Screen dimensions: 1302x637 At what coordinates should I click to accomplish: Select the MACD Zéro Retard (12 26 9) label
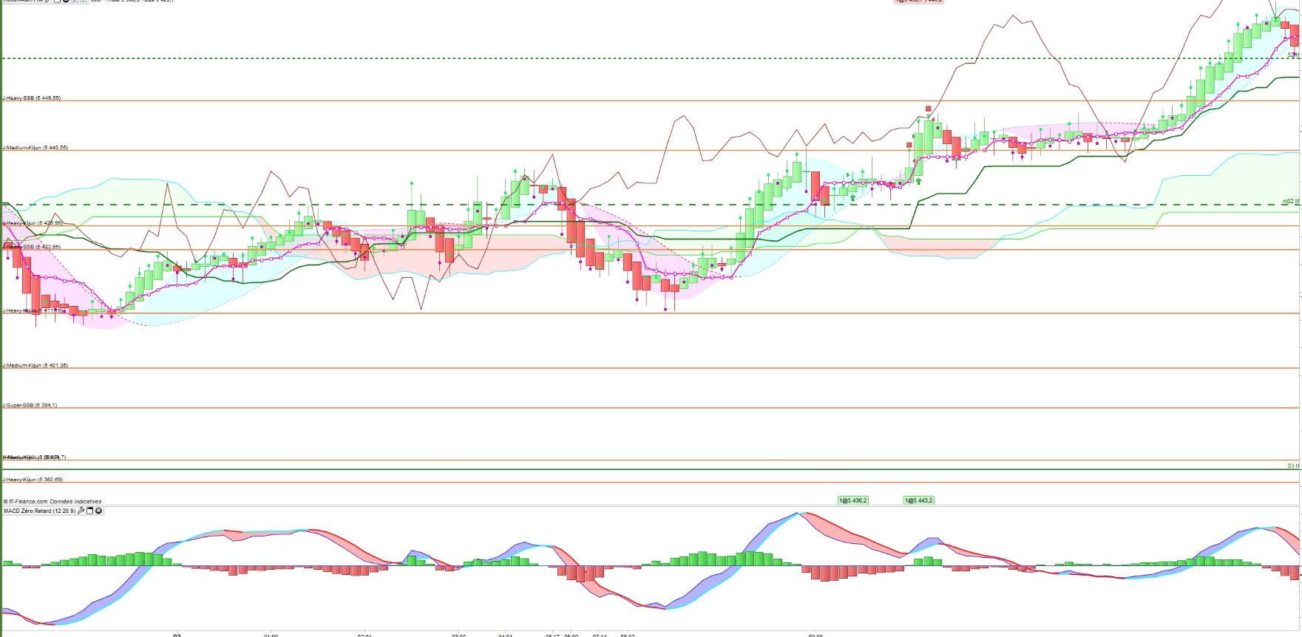[39, 511]
